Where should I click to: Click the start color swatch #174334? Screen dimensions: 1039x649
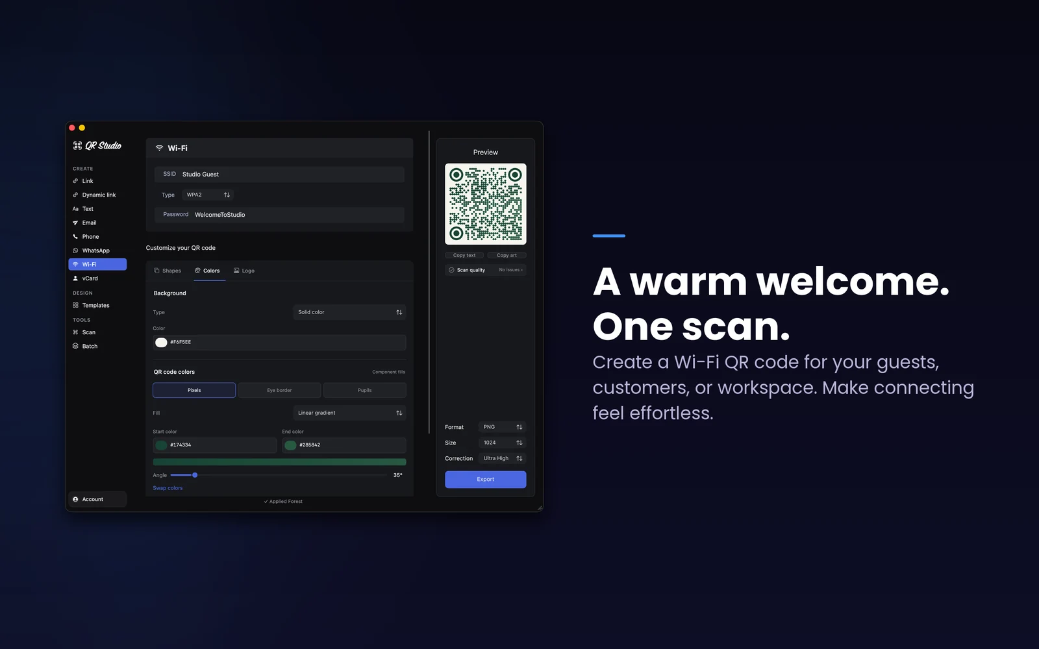pyautogui.click(x=161, y=445)
